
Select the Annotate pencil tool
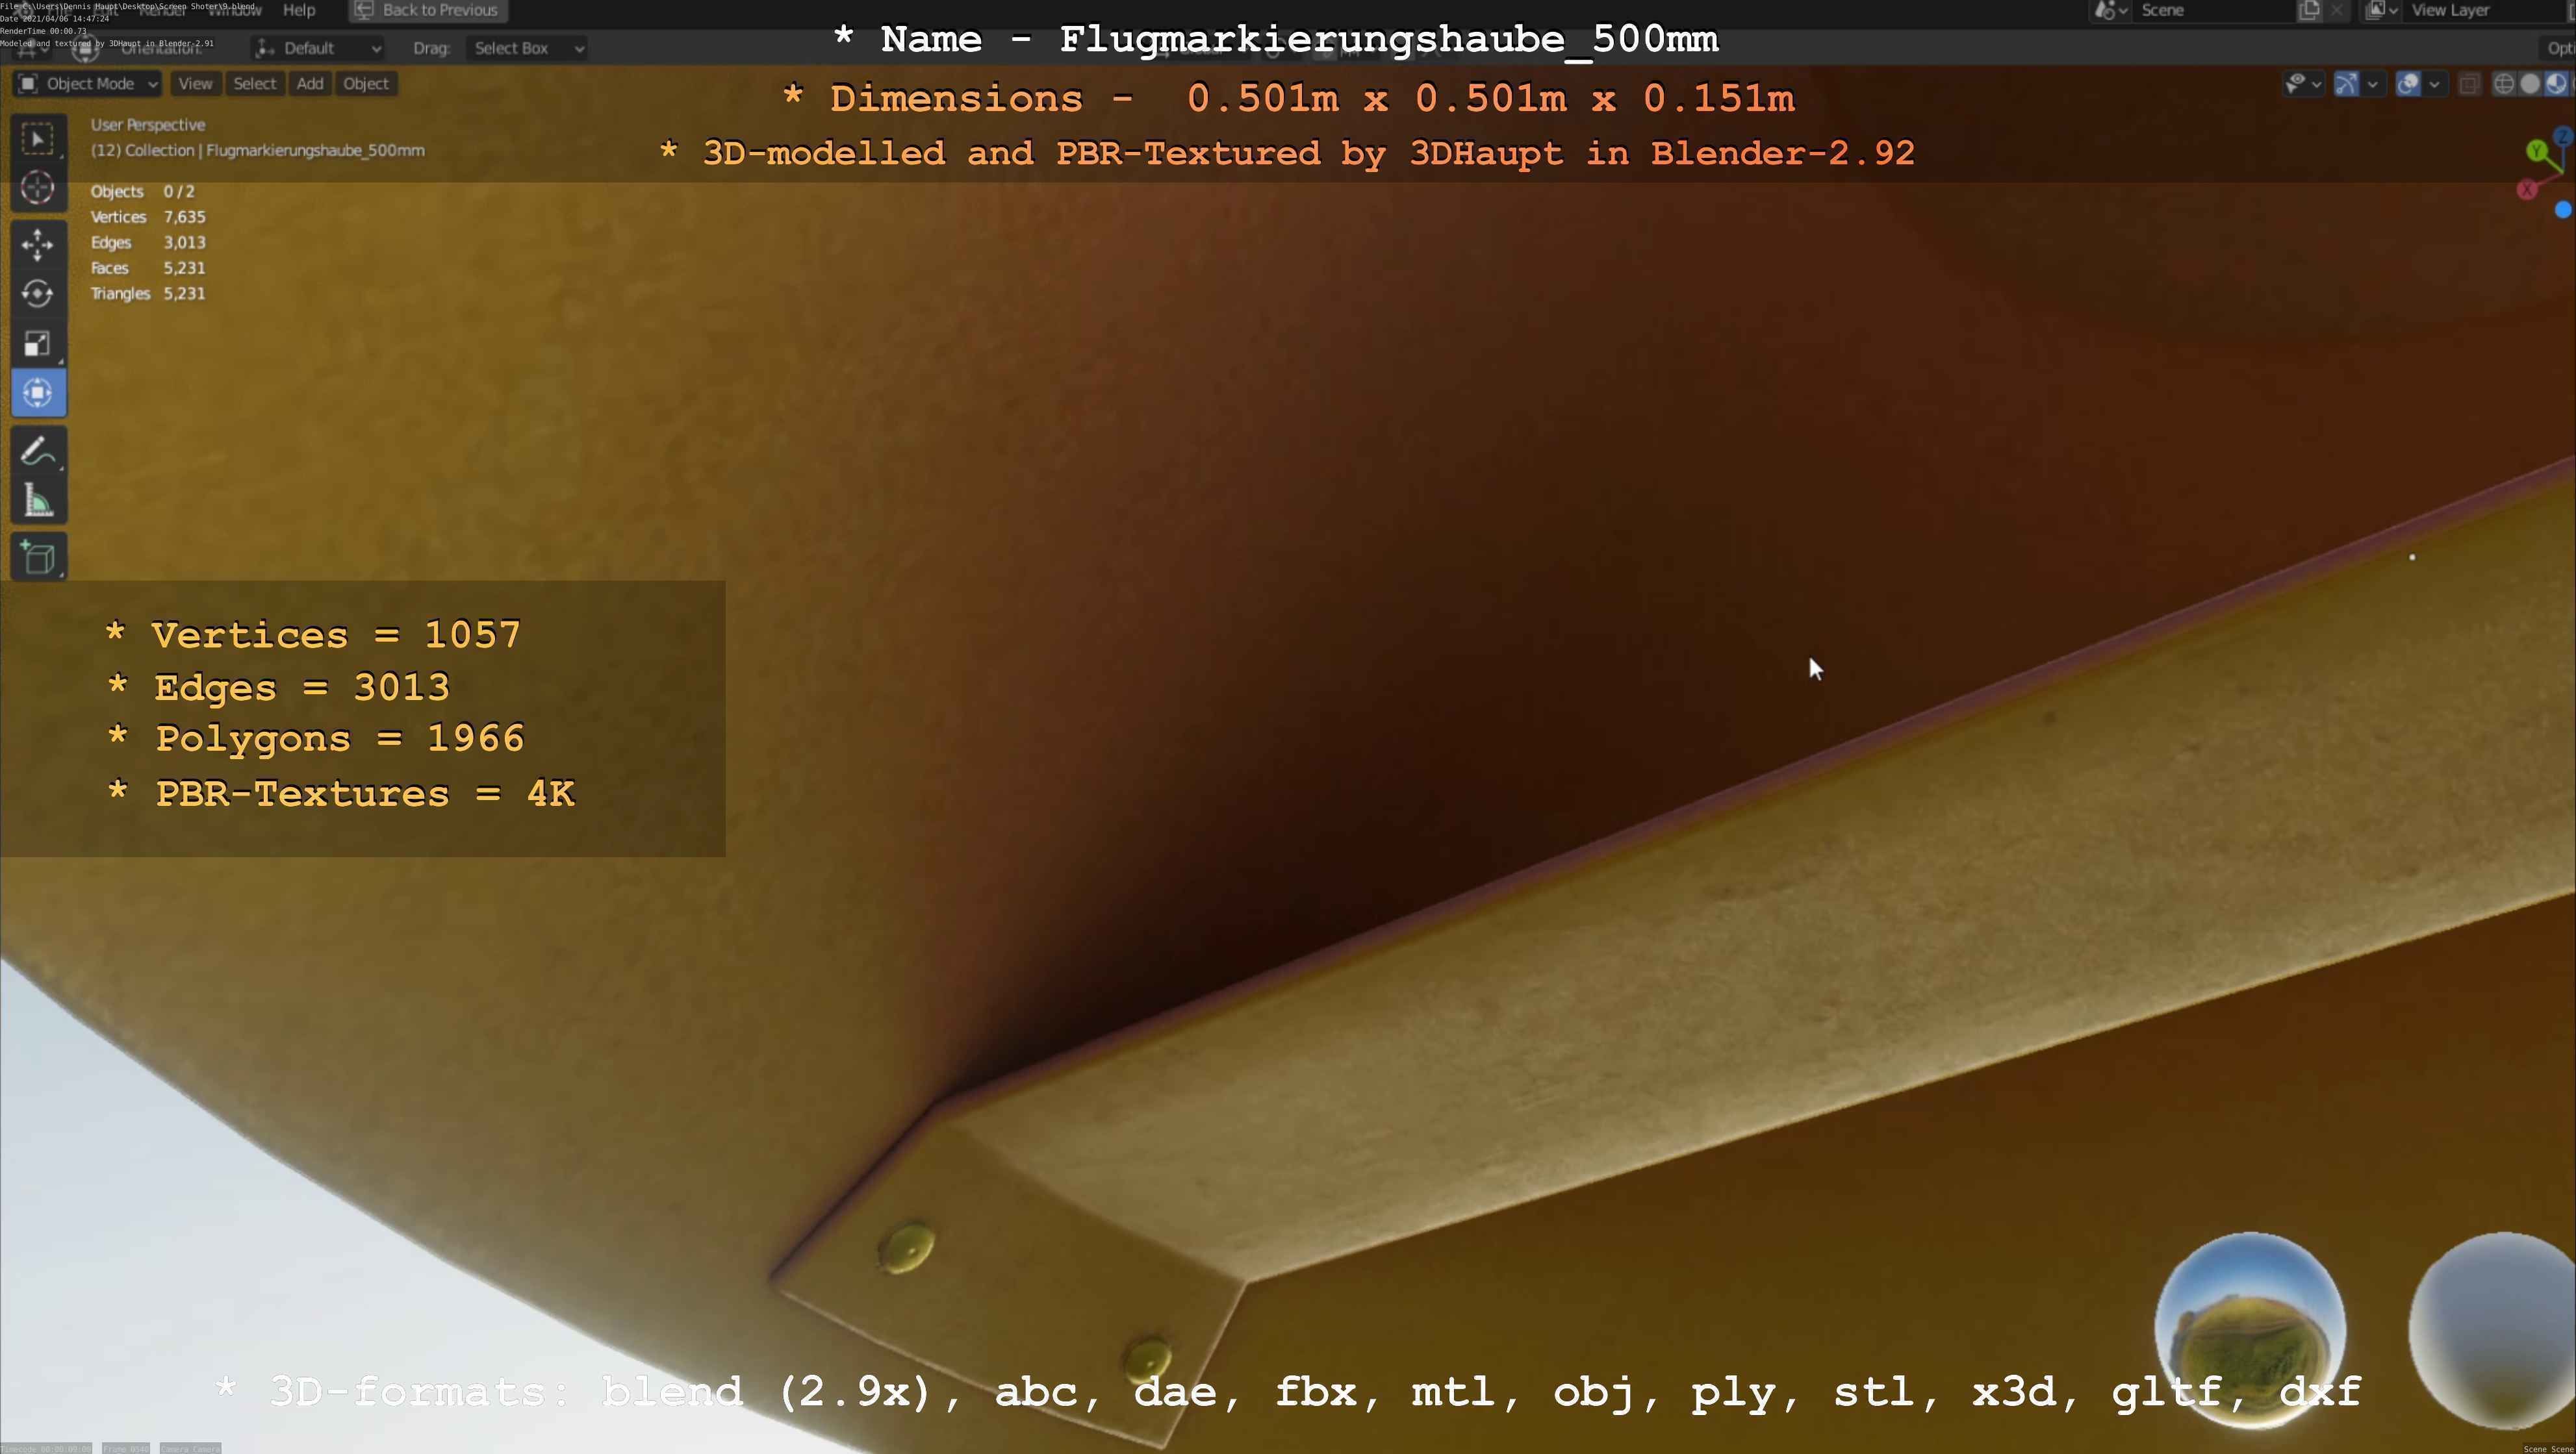[38, 453]
